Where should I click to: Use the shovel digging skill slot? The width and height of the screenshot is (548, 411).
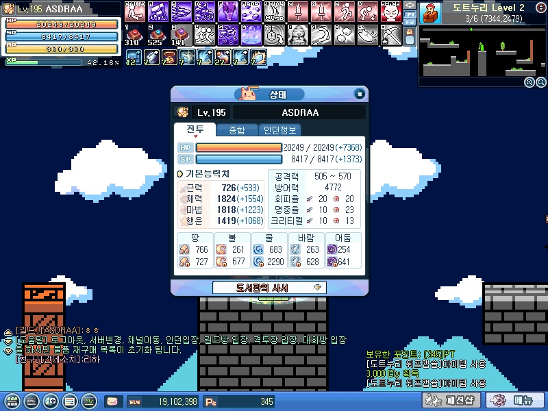pyautogui.click(x=368, y=36)
